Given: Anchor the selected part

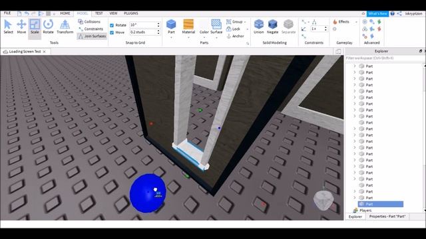Looking at the screenshot, I should pyautogui.click(x=235, y=36).
